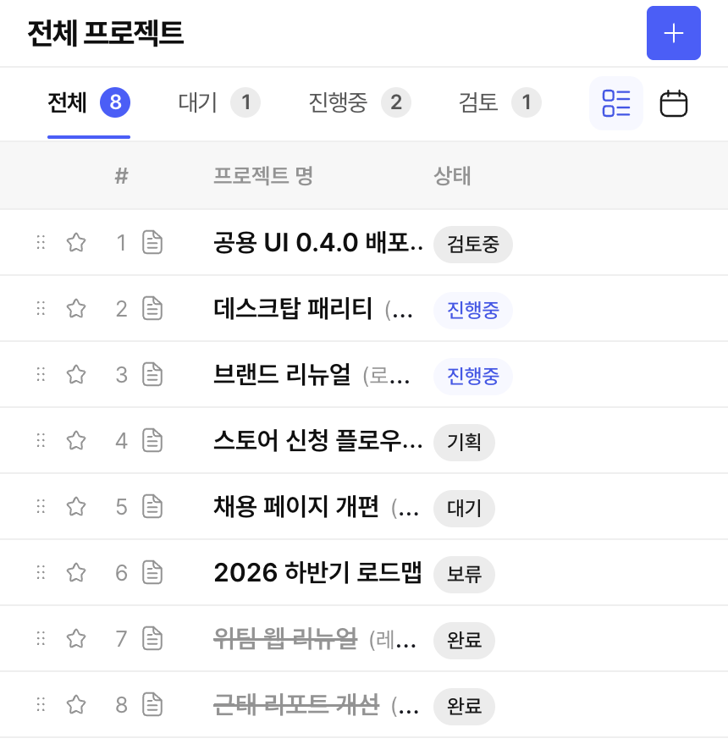Viewport: 728px width, 755px height.
Task: Star the 2026 하반기 로드맵 project
Action: click(x=76, y=572)
